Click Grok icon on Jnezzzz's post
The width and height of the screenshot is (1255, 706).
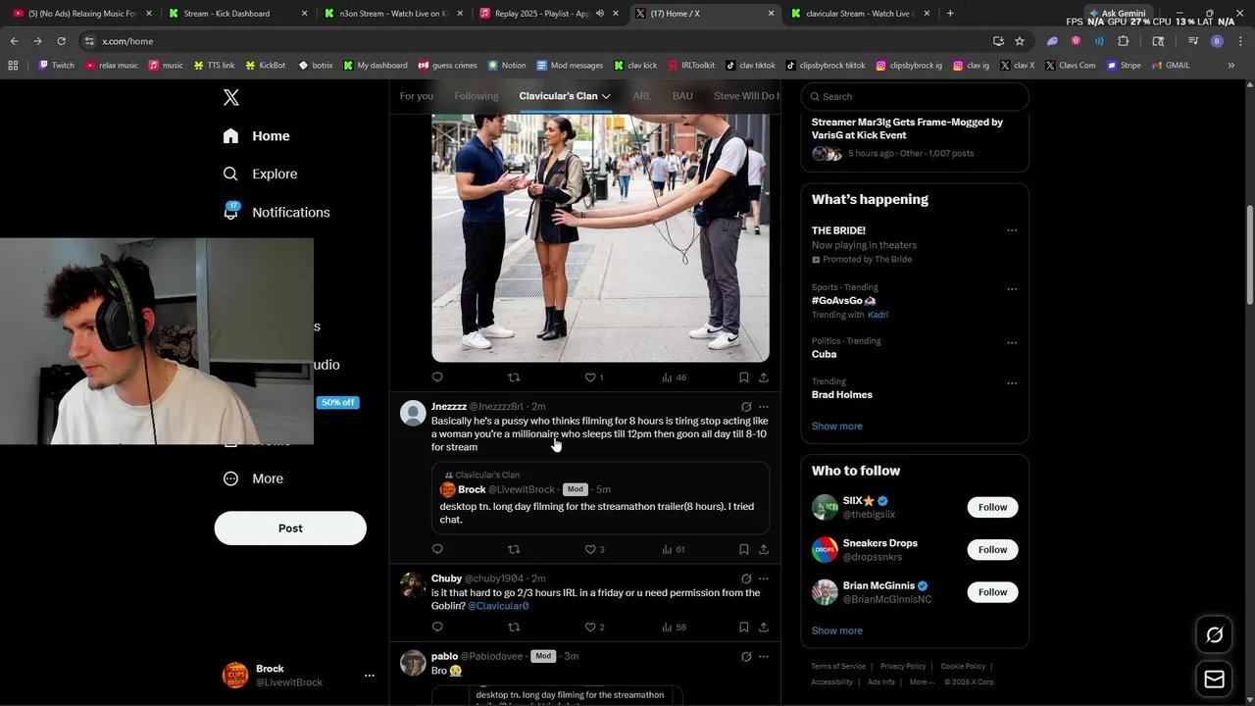coord(746,407)
